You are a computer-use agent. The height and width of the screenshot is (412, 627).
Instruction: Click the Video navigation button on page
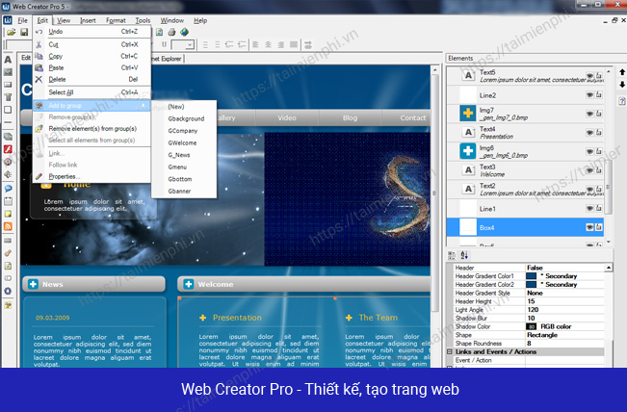[287, 117]
